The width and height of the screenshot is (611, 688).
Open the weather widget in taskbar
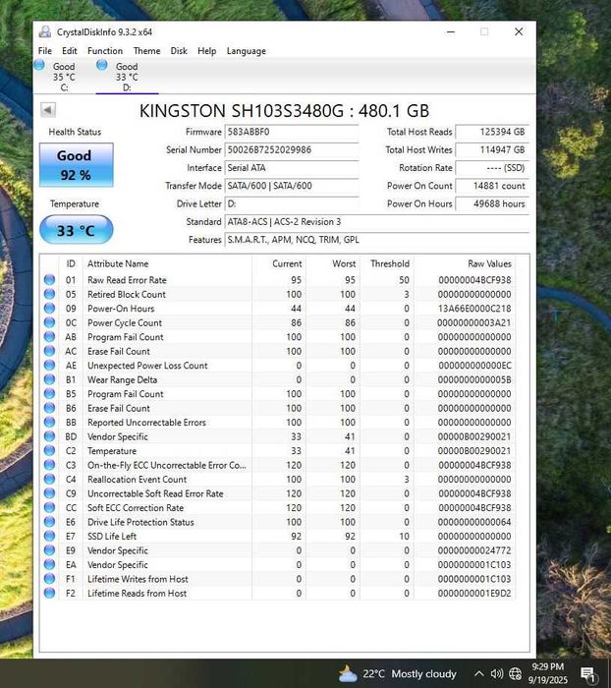click(398, 673)
